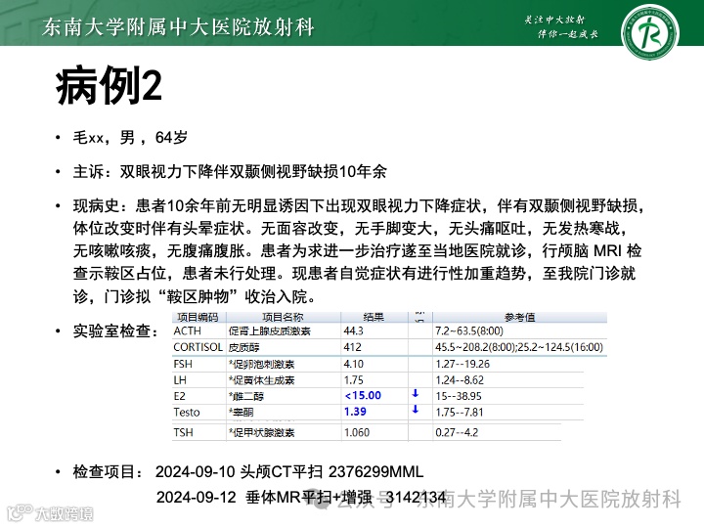This screenshot has width=704, height=528.
Task: Click the slogan text 关注中大放射
Action: click(554, 20)
